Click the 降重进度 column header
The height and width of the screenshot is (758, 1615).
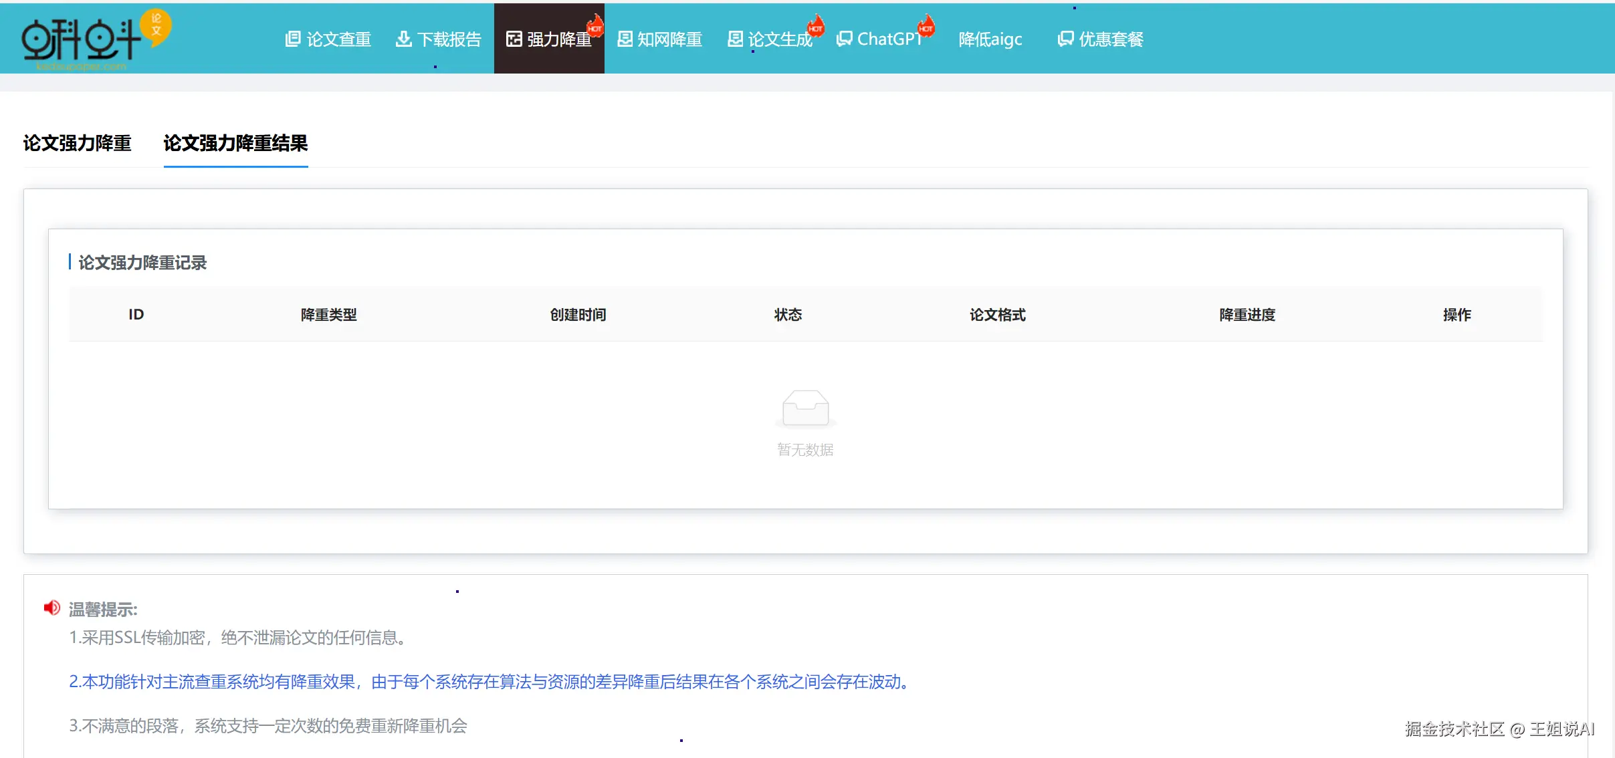click(1247, 315)
